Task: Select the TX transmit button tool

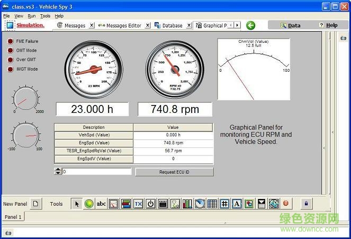Action: (138, 204)
